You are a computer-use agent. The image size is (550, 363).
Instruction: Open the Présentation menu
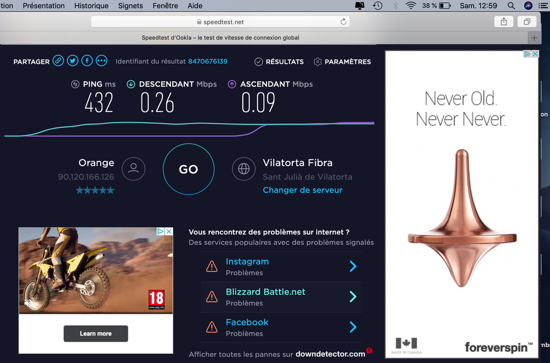[x=44, y=5]
